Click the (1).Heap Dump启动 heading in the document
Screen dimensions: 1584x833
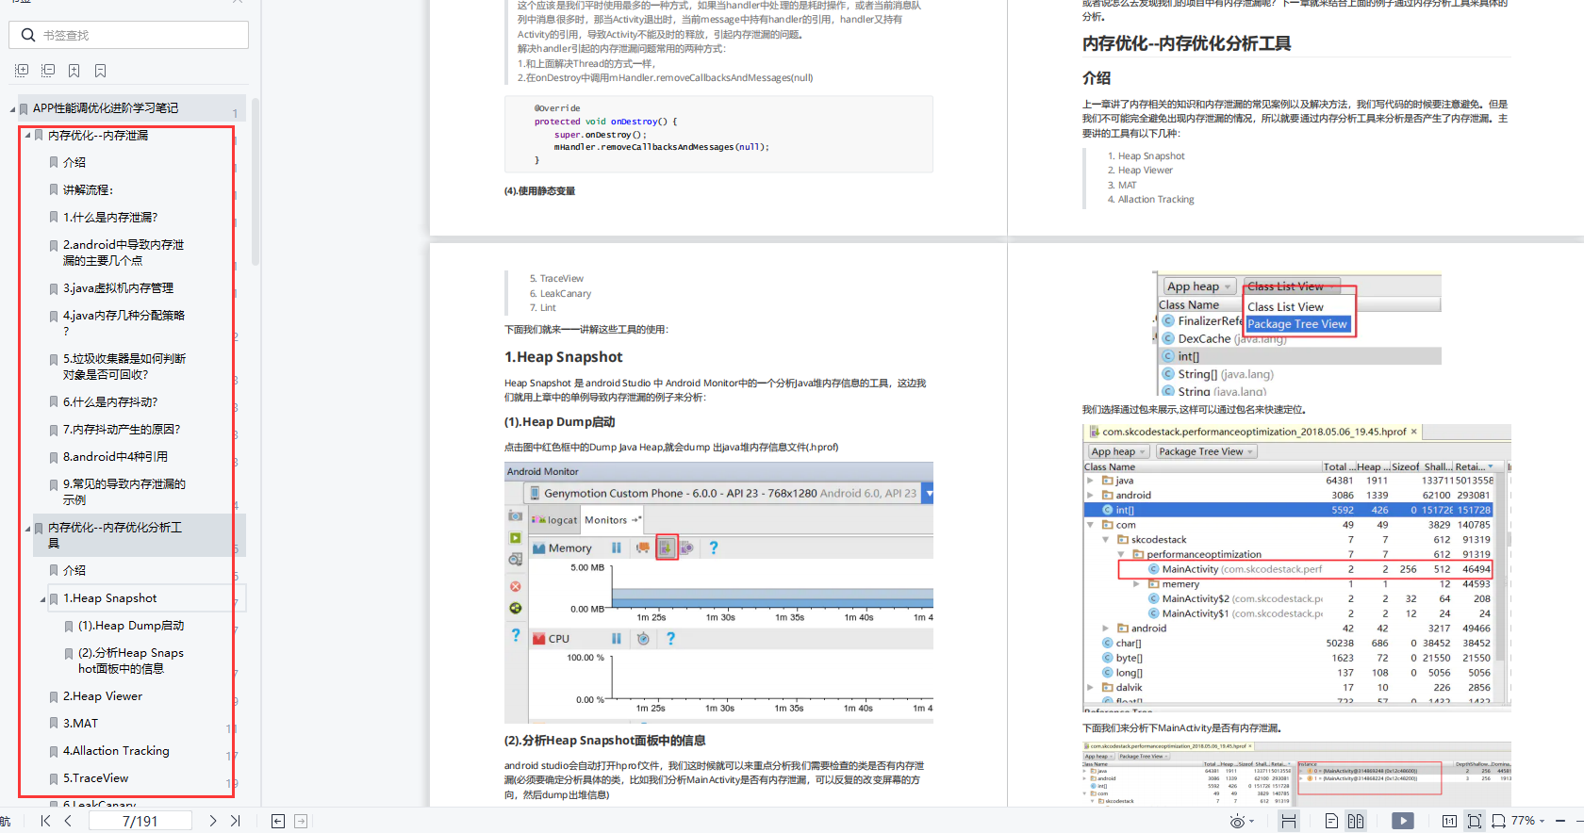point(559,422)
